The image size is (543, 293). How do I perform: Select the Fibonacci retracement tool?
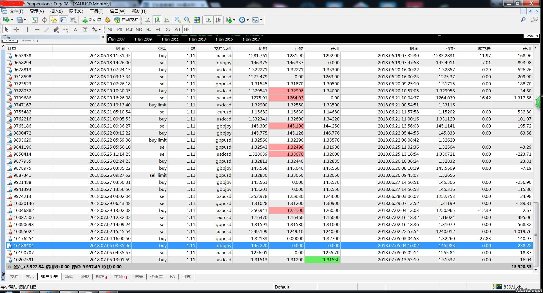tap(66, 29)
